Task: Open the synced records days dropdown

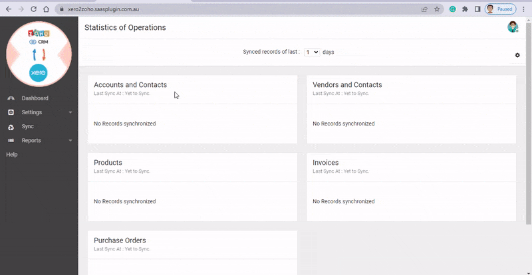Action: click(x=312, y=52)
